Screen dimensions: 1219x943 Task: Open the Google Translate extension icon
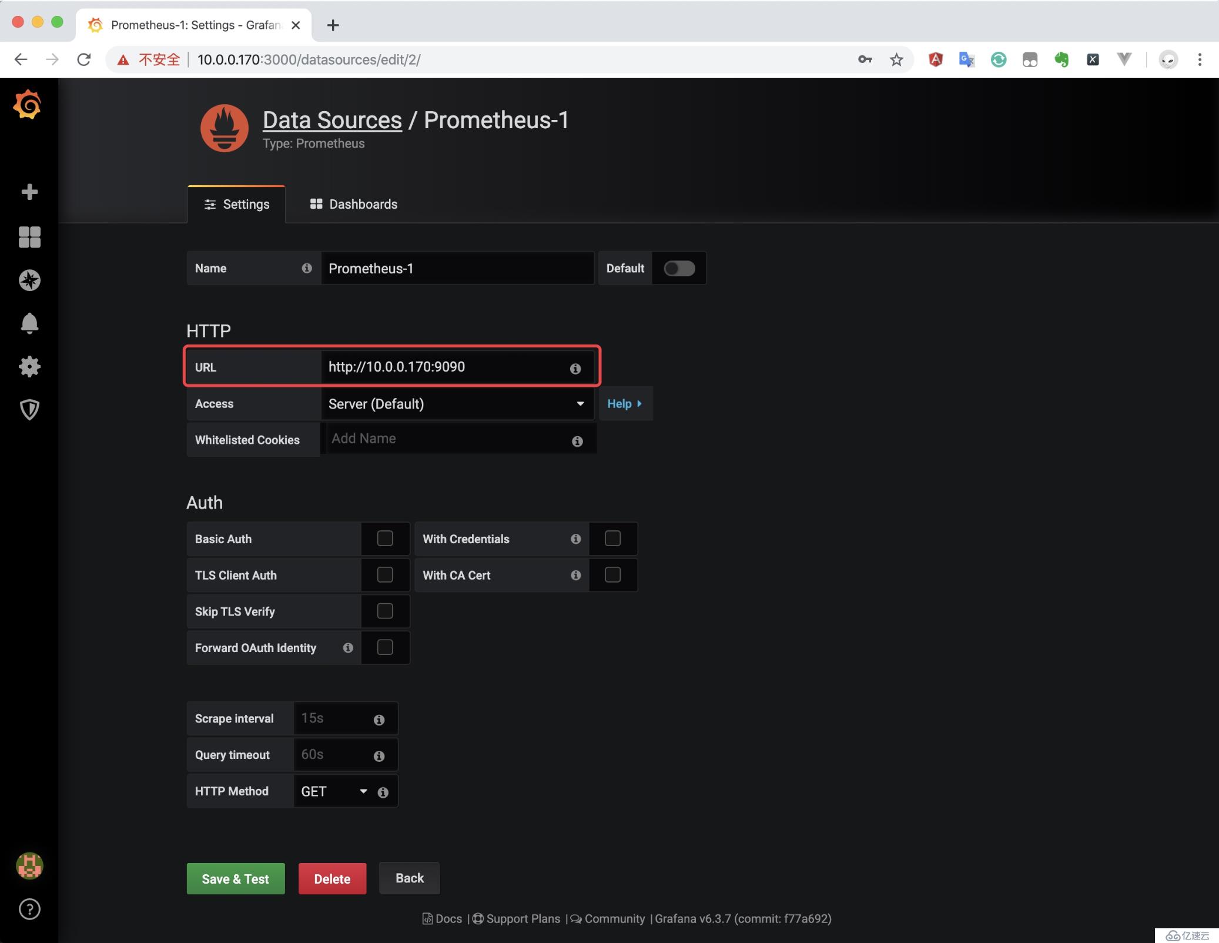[x=967, y=59]
